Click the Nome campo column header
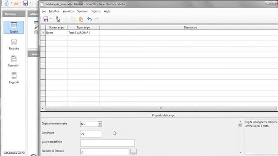This screenshot has height=156, width=278. (x=56, y=27)
